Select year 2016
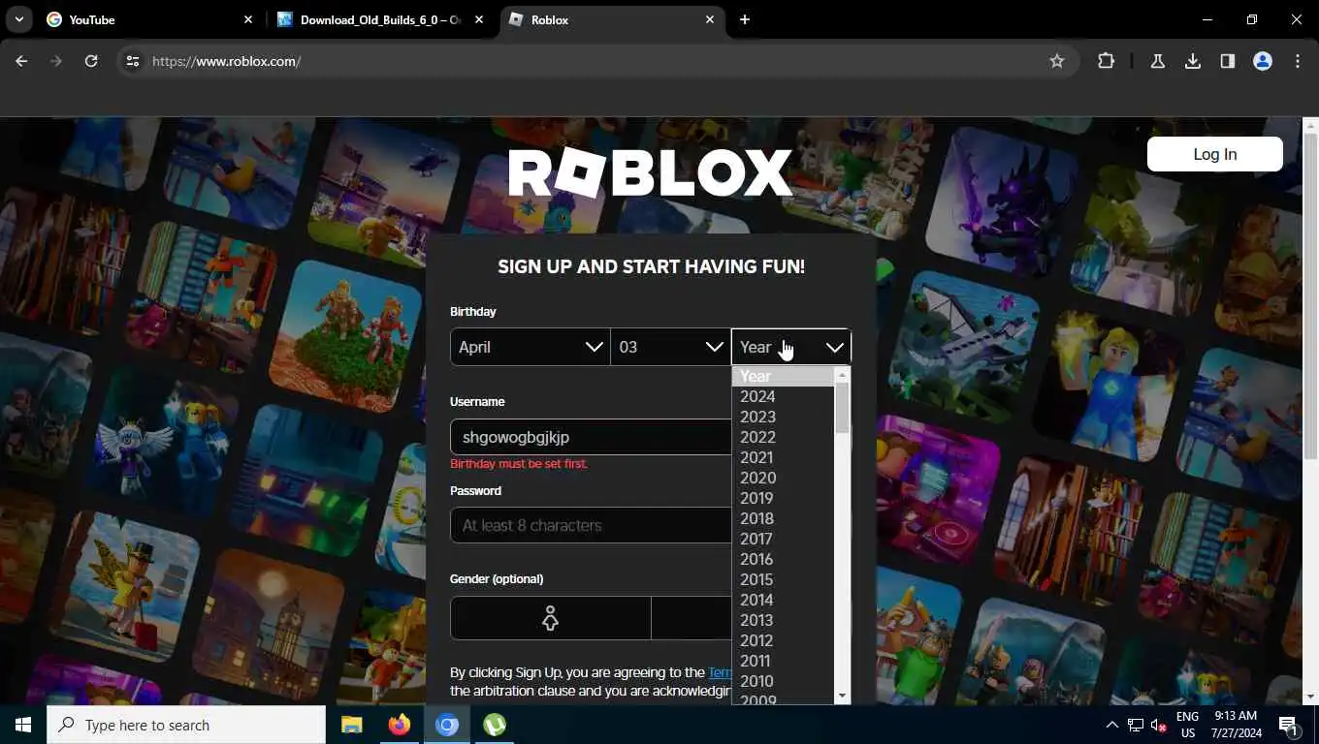This screenshot has height=744, width=1319. point(783,559)
